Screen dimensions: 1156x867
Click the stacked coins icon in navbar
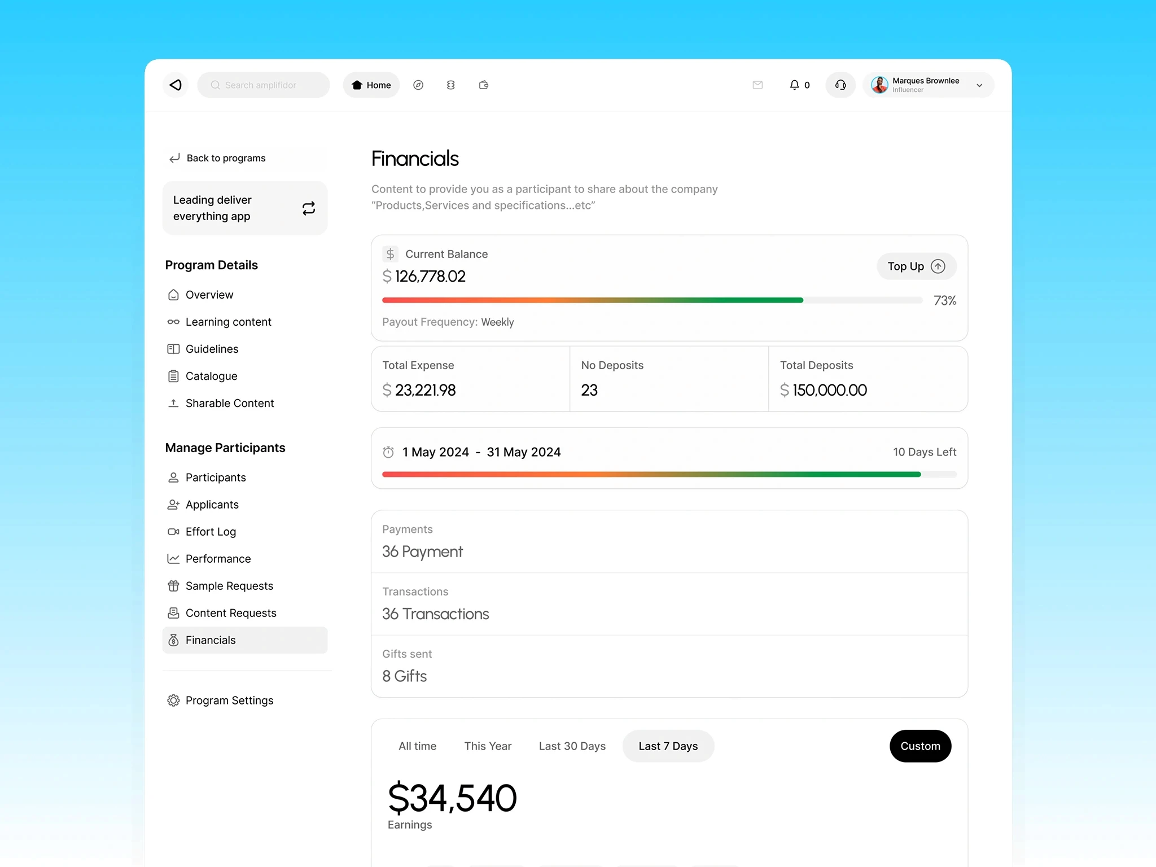click(450, 85)
